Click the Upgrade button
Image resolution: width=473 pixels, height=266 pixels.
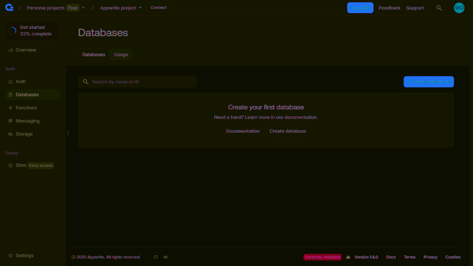point(360,7)
